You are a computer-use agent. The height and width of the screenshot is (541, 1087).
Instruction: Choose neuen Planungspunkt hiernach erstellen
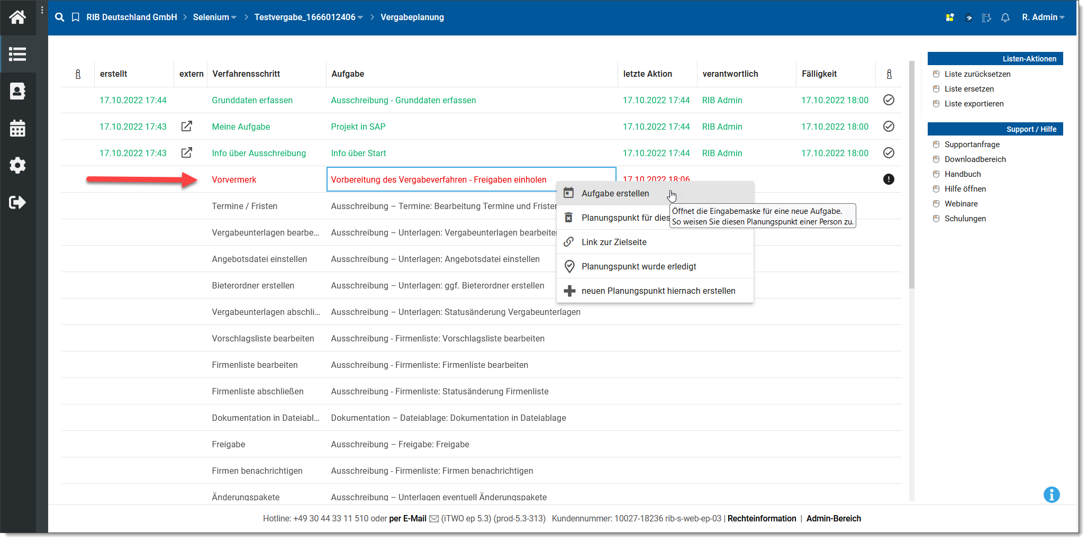click(x=655, y=291)
